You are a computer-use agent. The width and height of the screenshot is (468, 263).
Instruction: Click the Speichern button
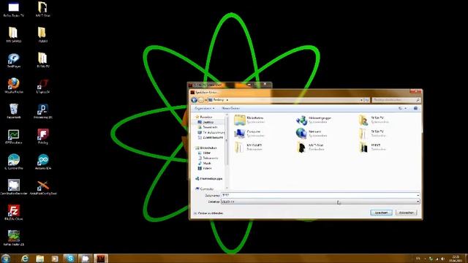pyautogui.click(x=381, y=213)
